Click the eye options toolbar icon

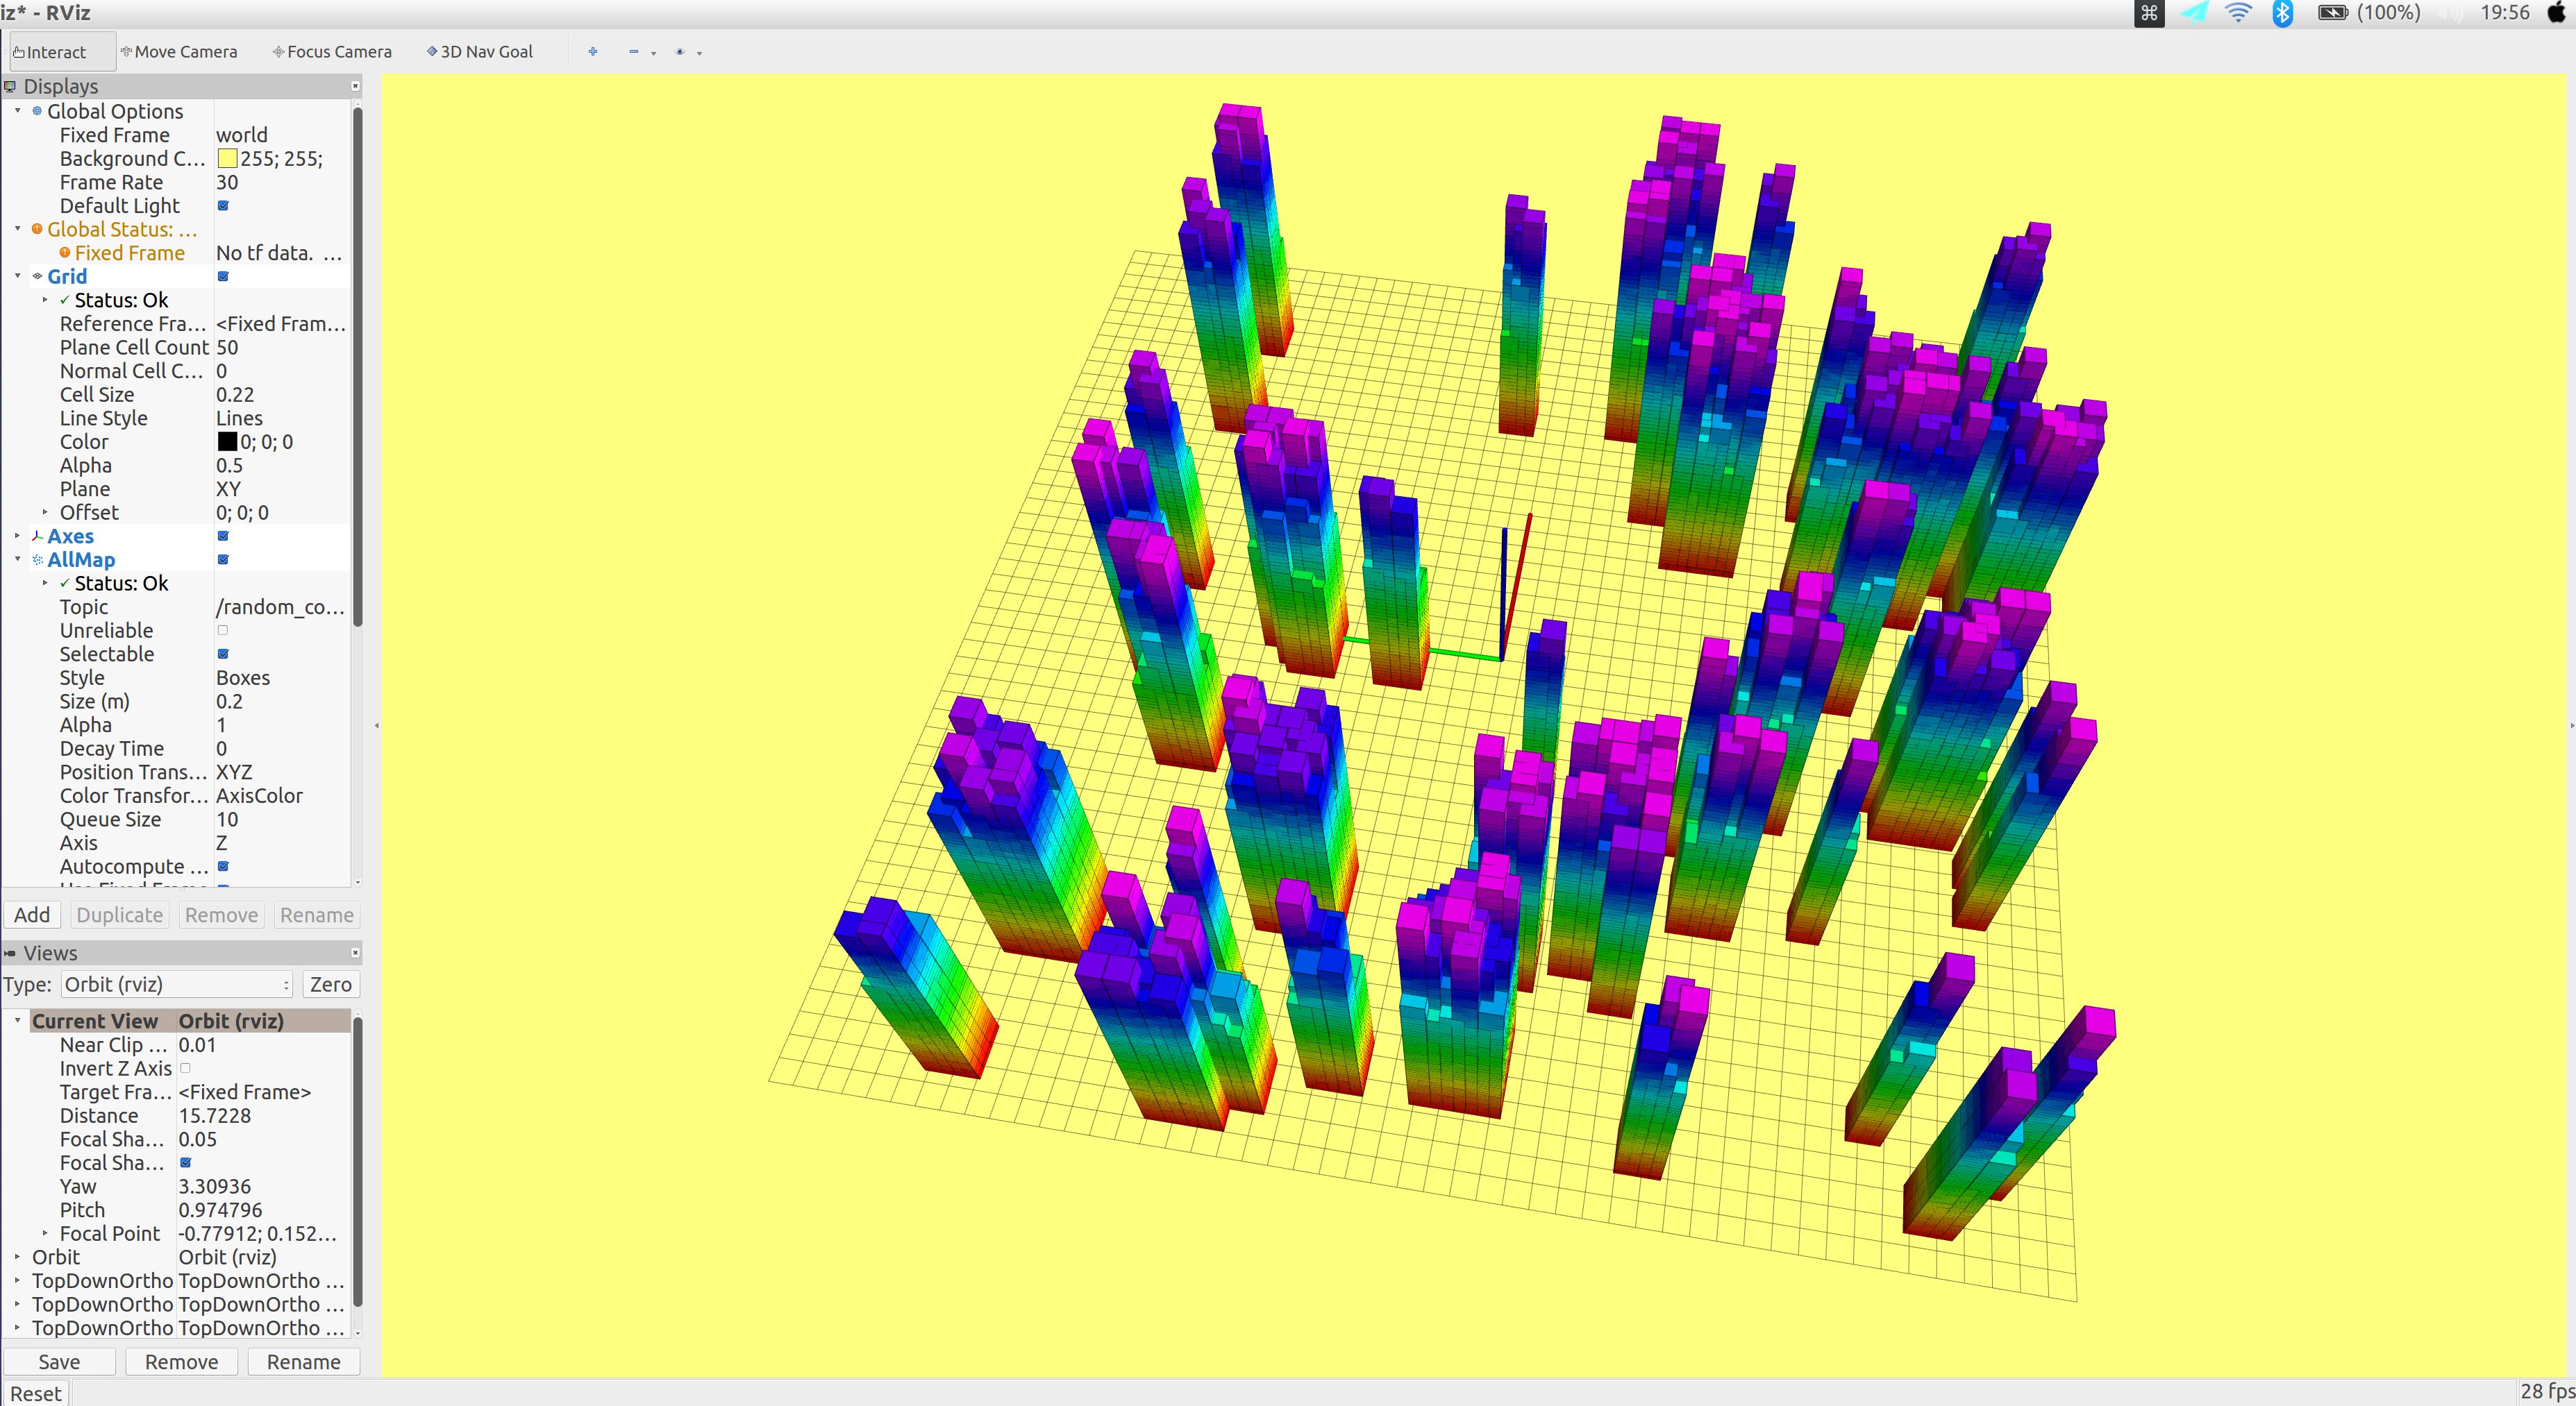680,52
